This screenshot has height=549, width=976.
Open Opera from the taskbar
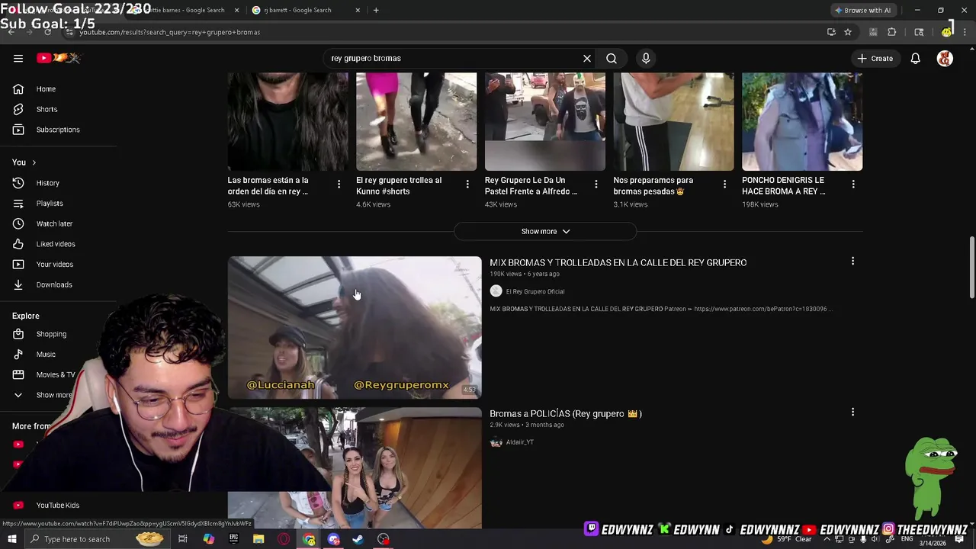284,539
